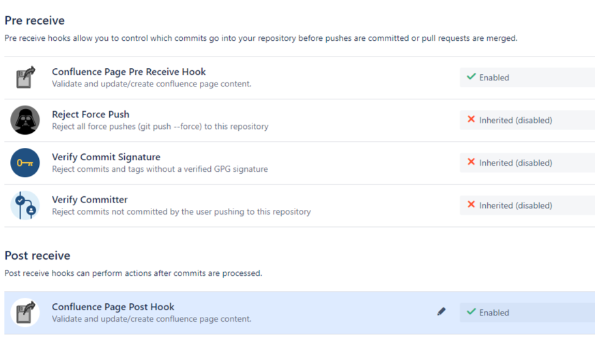
Task: Click the Verify Committer hook icon
Action: click(x=25, y=206)
